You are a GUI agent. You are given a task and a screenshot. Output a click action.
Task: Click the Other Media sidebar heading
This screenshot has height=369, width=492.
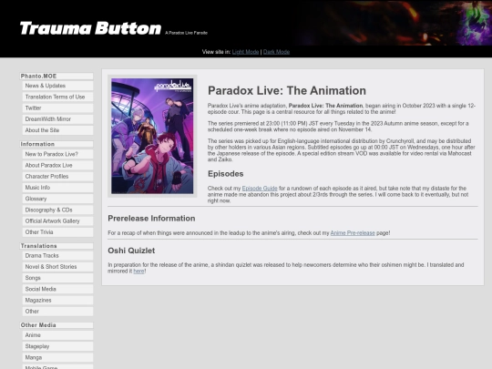click(x=56, y=325)
